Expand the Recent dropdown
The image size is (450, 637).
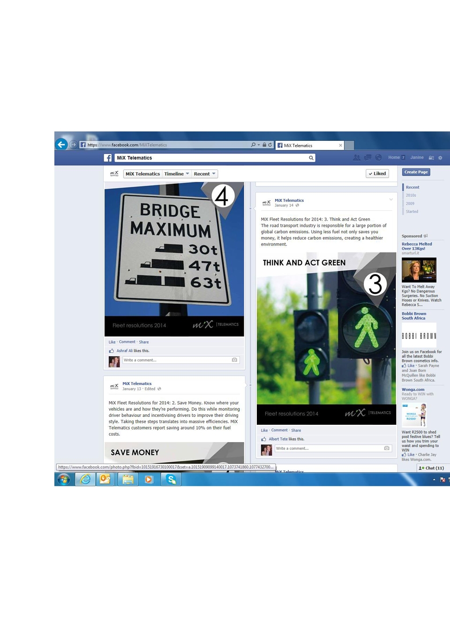[x=205, y=174]
